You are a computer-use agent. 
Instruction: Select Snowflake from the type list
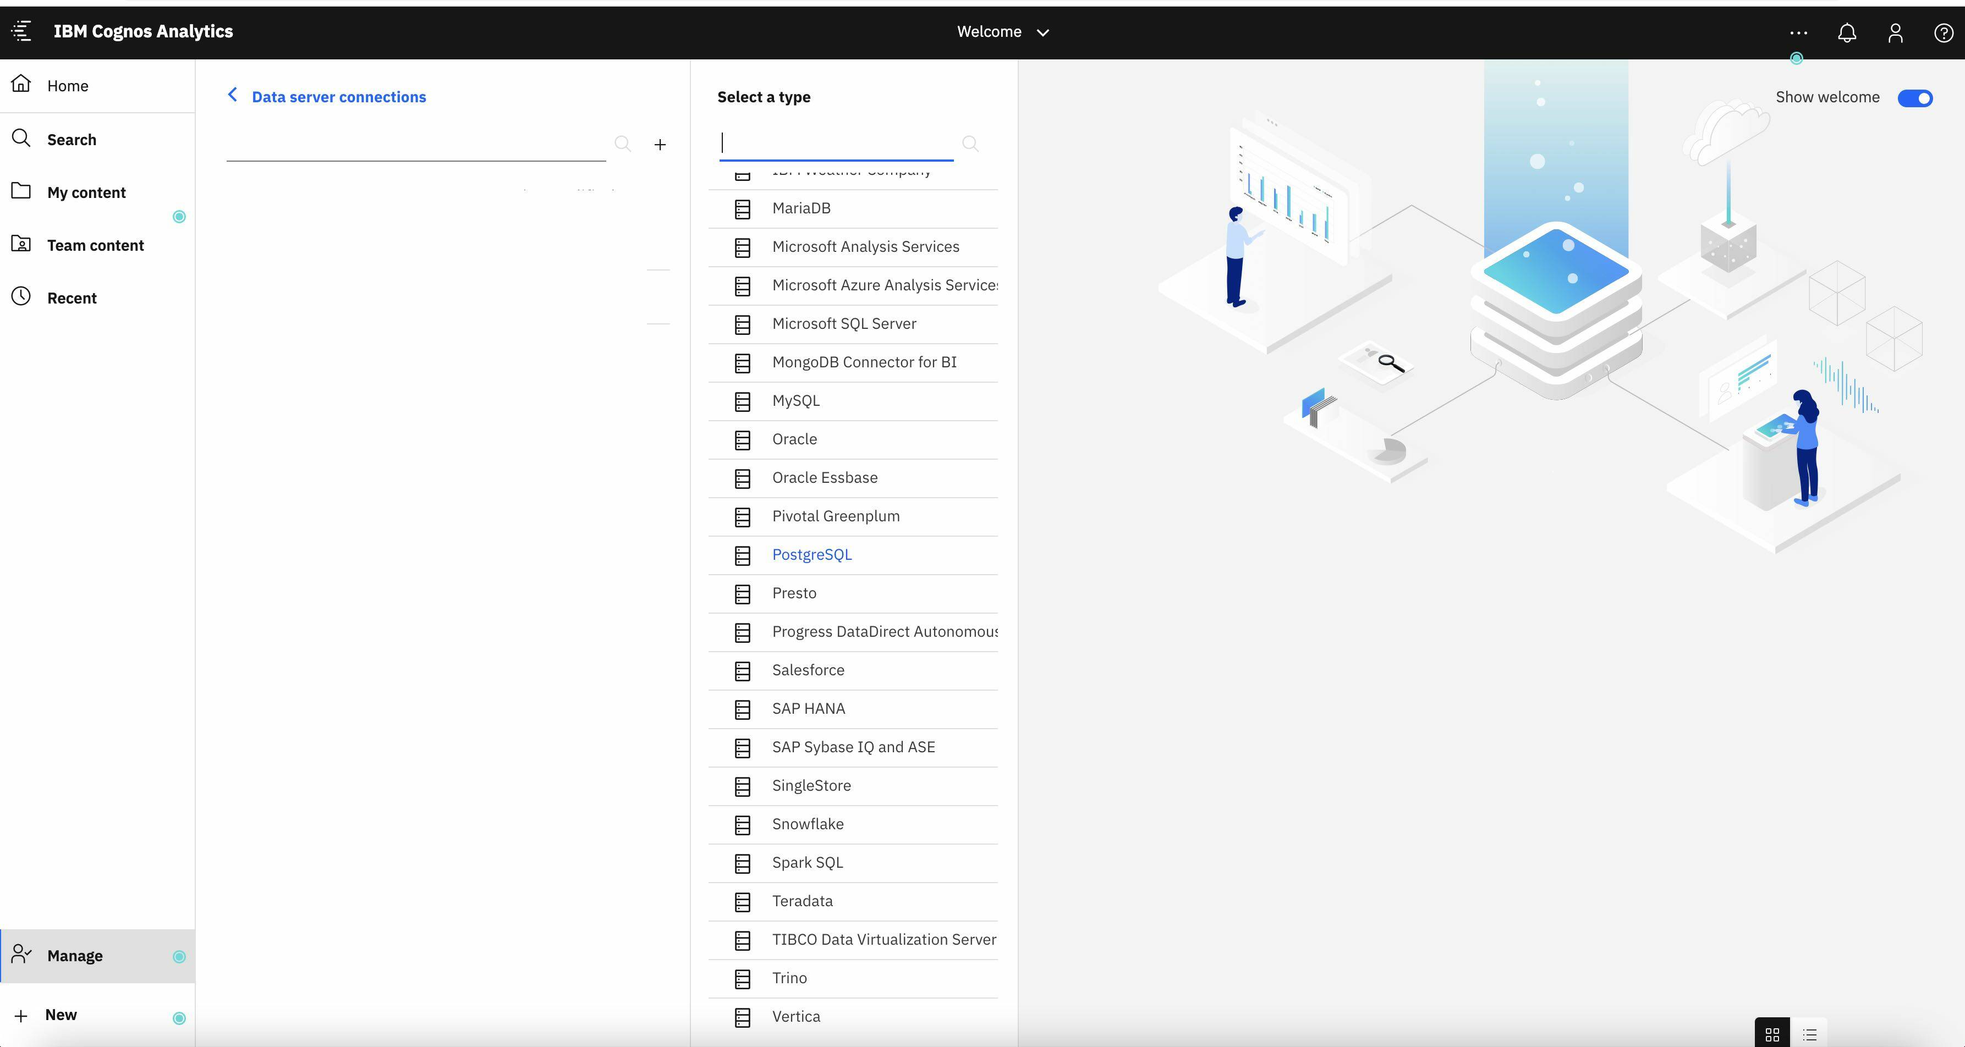(807, 824)
